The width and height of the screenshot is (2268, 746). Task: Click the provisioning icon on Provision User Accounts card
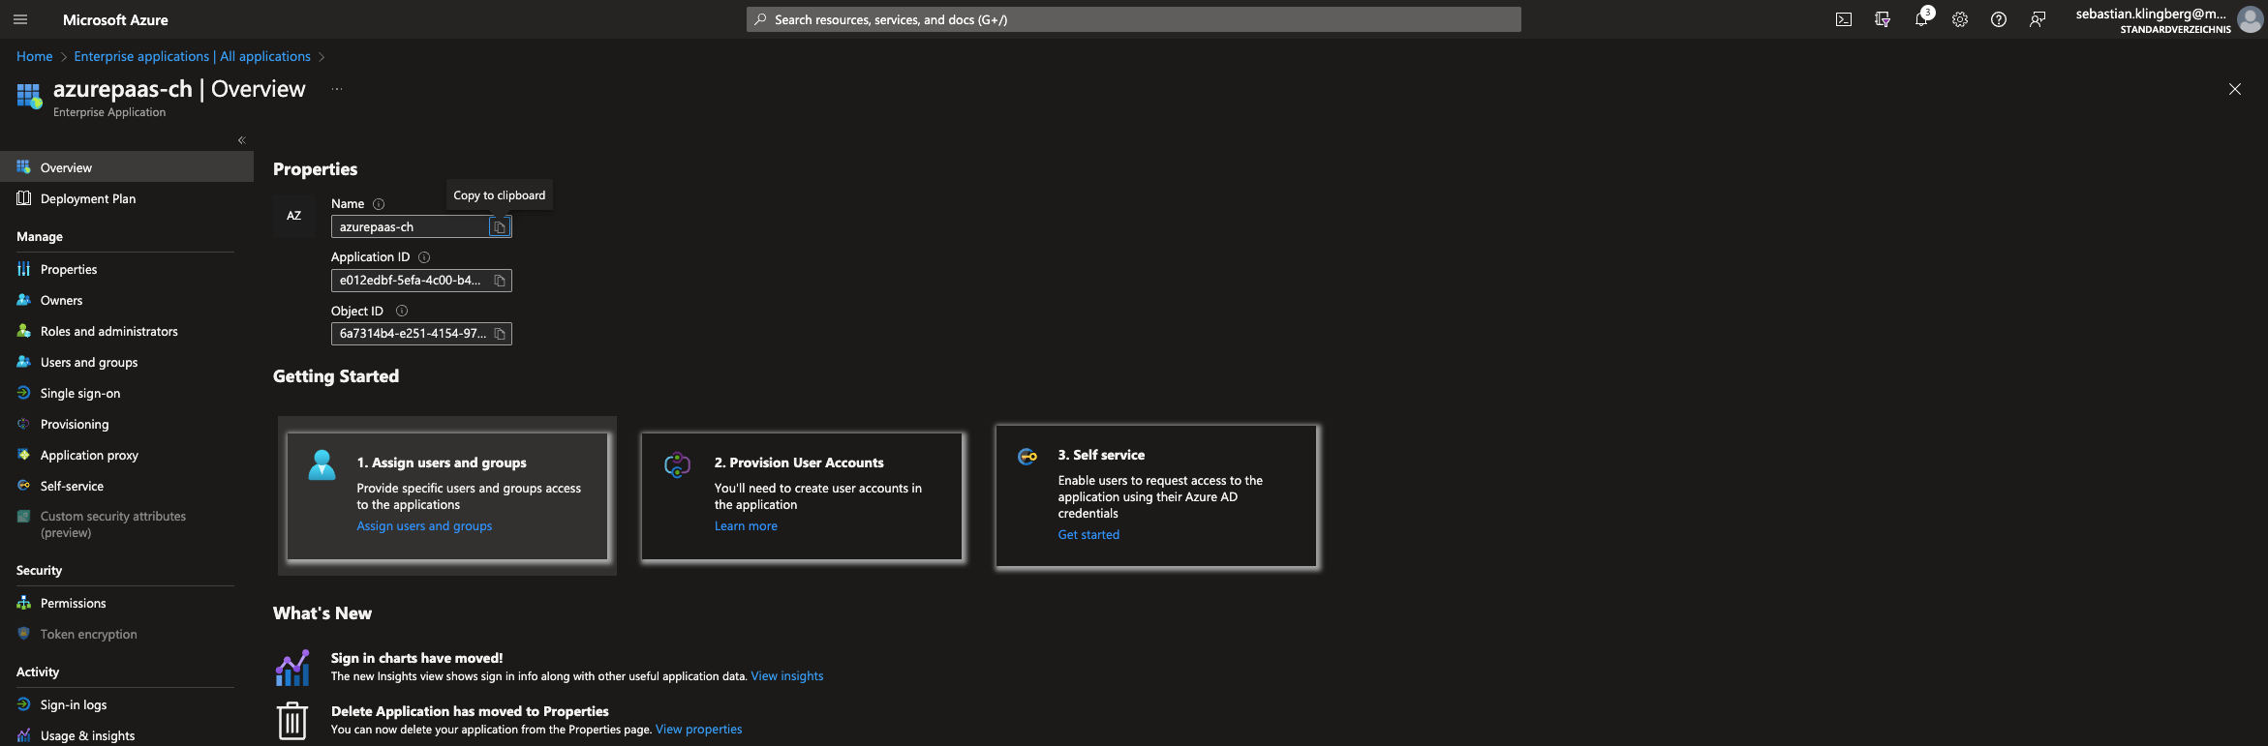coord(677,465)
